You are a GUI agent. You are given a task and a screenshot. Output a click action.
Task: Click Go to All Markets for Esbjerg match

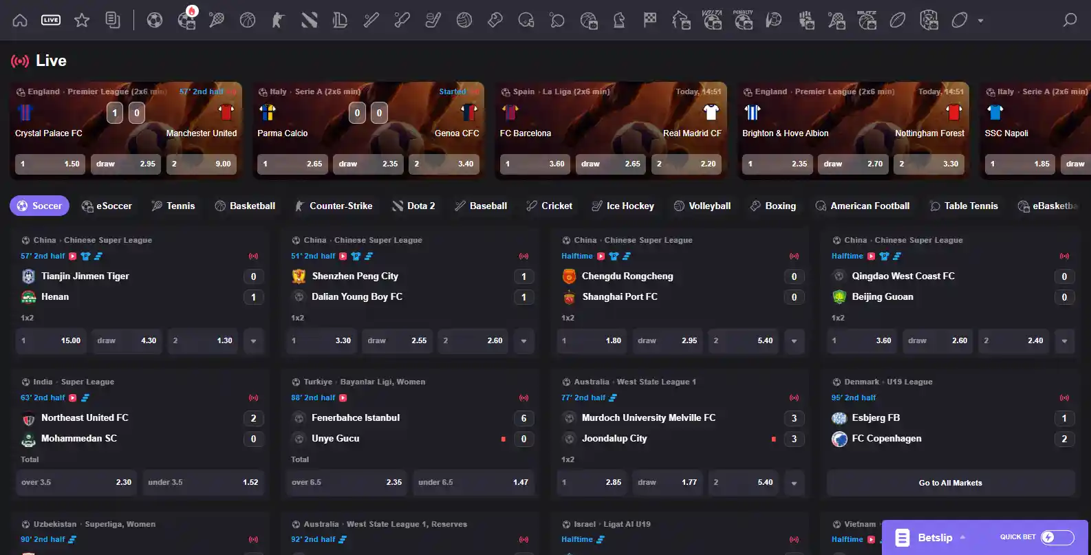(951, 483)
